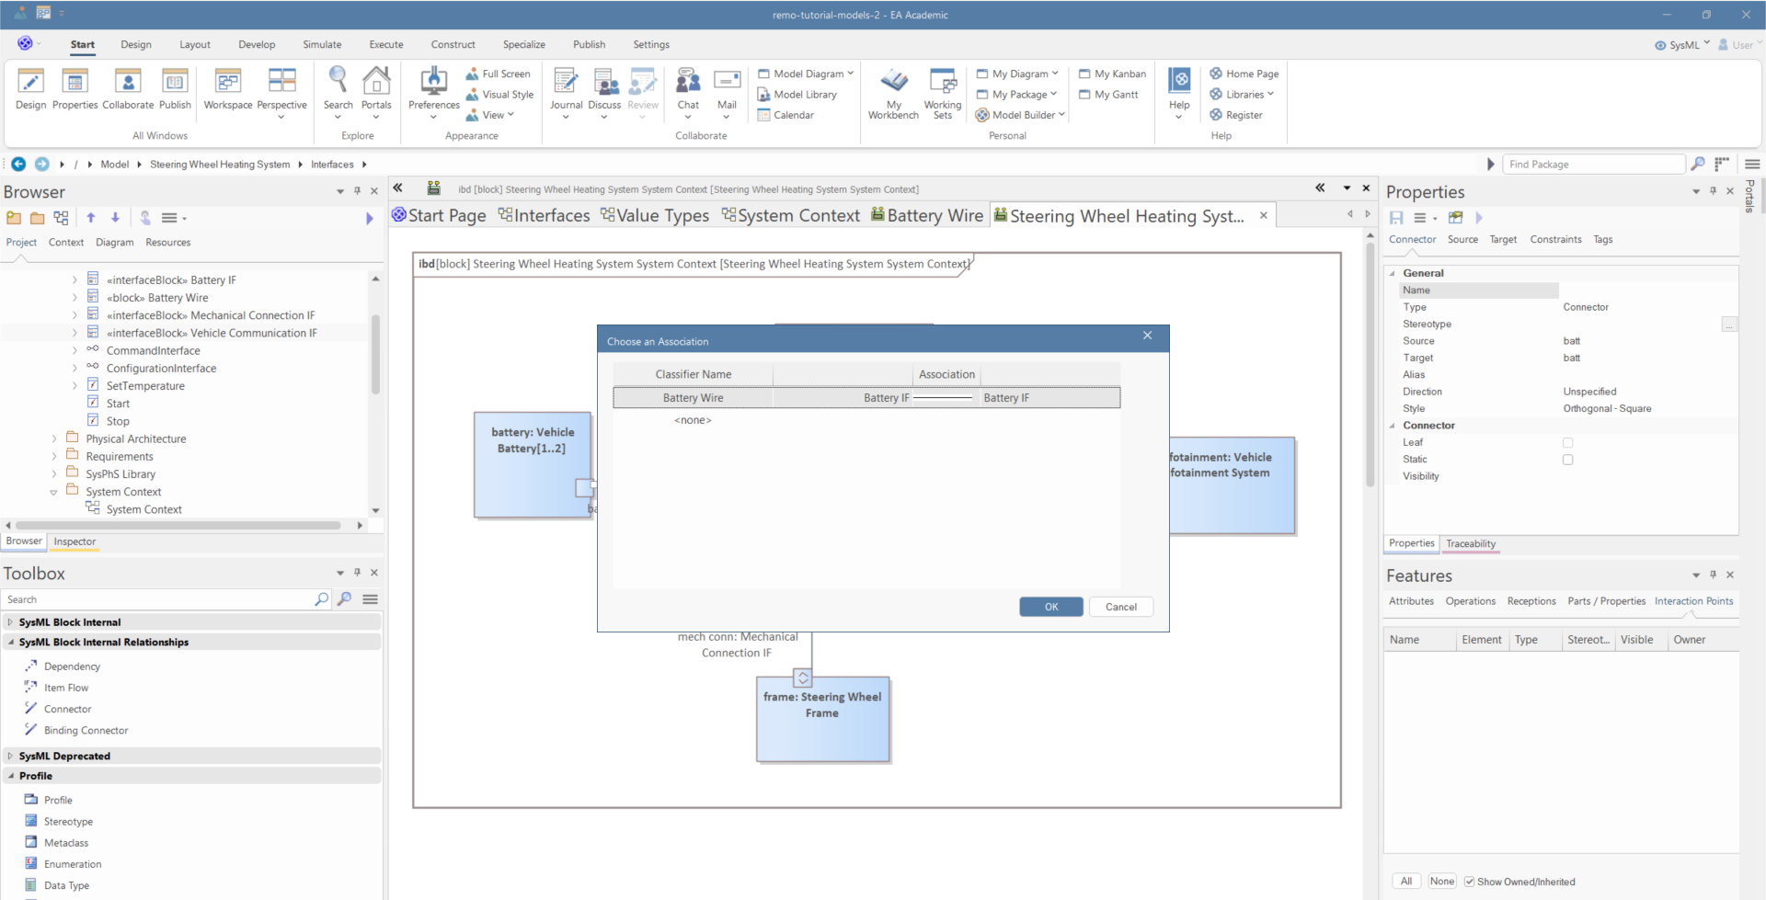Click OK in Choose an Association dialog
The width and height of the screenshot is (1766, 900).
[1050, 607]
